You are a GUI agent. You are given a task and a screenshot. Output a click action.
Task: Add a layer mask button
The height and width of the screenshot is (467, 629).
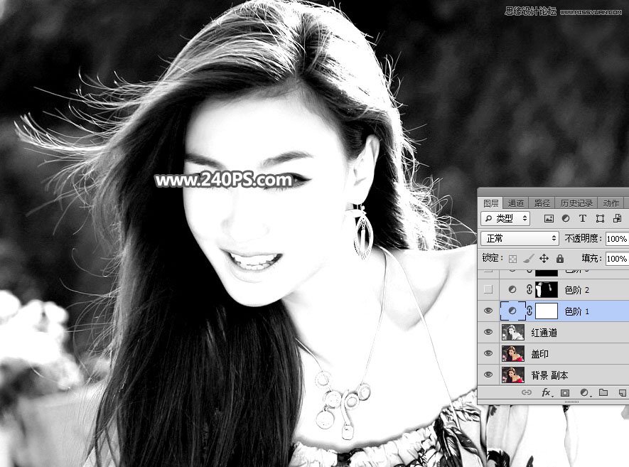(x=565, y=392)
